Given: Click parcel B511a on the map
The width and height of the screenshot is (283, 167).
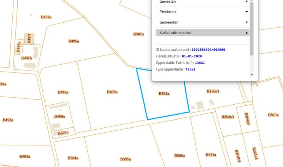Looking at the screenshot, I should [x=211, y=155].
